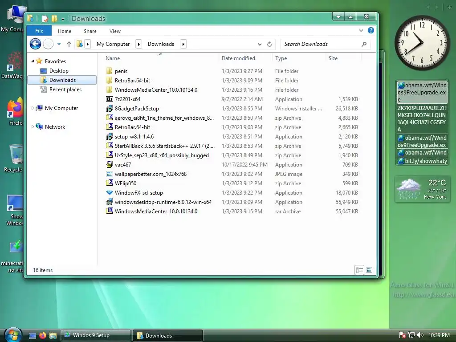Select the StartAllBack zip archive icon
This screenshot has height=342, width=456.
coord(110,146)
